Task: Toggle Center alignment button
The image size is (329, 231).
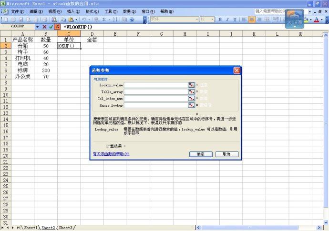Action: click(x=252, y=20)
